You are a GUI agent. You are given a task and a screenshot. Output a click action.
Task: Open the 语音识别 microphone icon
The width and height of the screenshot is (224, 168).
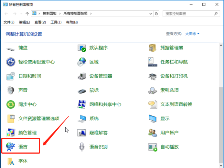pyautogui.click(x=82, y=147)
